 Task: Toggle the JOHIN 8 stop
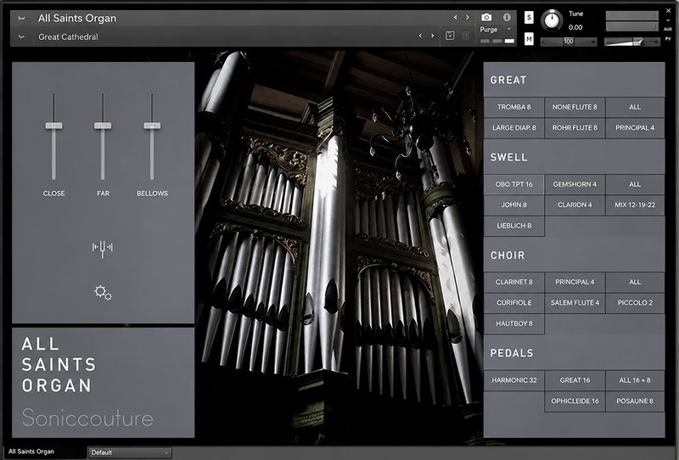[514, 205]
